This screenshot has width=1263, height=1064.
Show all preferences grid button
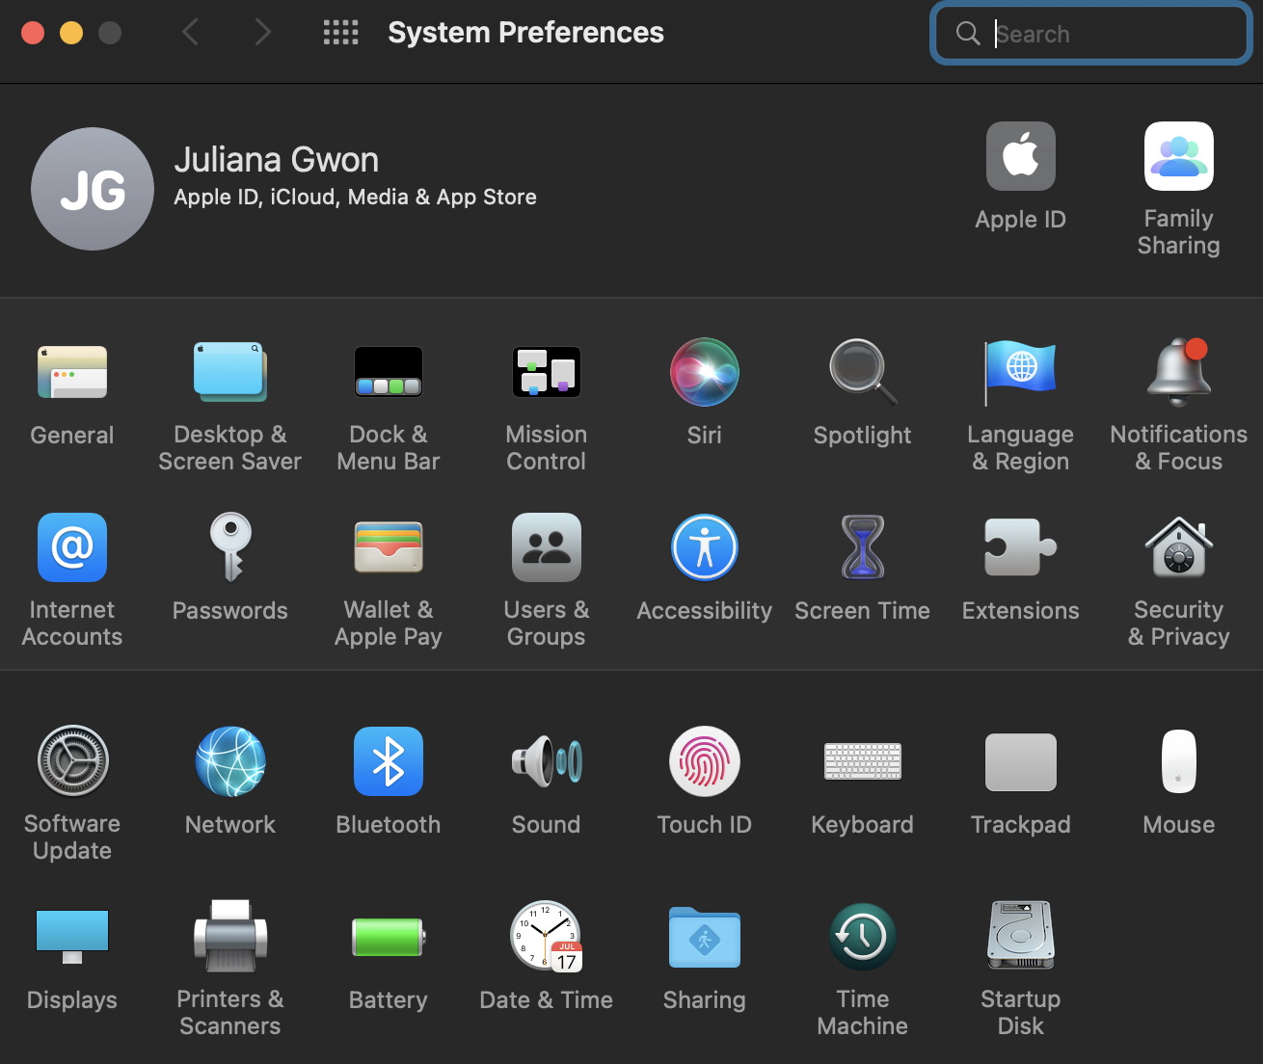(x=340, y=33)
